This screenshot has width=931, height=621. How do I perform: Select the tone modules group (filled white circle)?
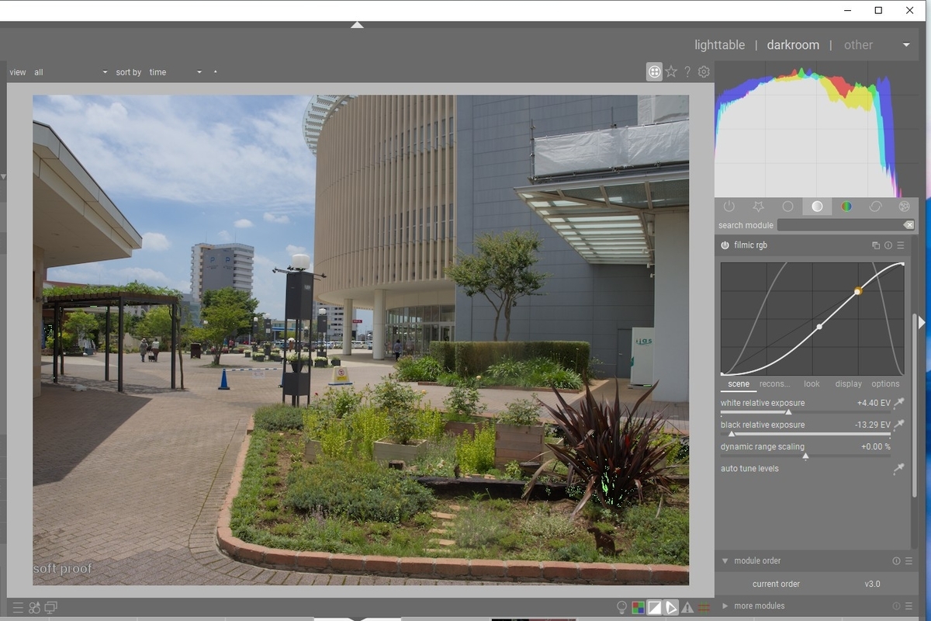coord(817,206)
